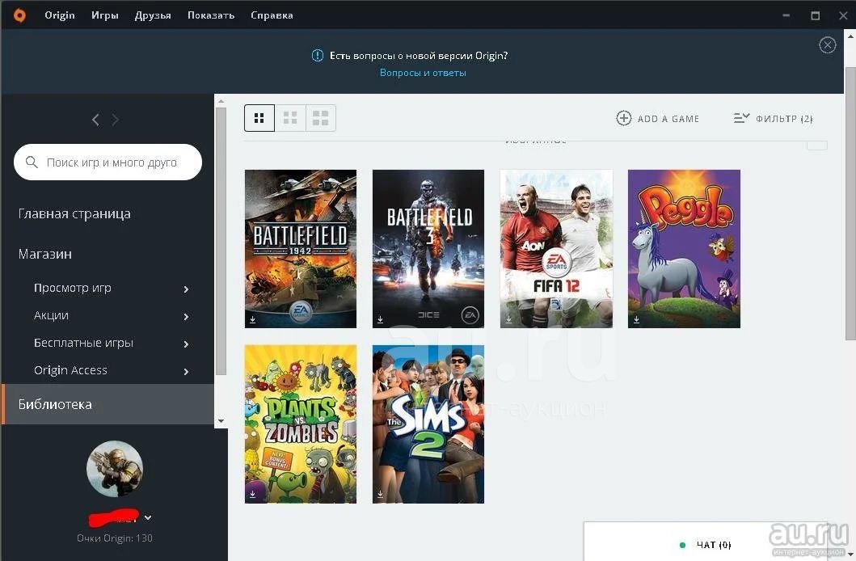Select "Очки Origin: 130" text

point(115,538)
